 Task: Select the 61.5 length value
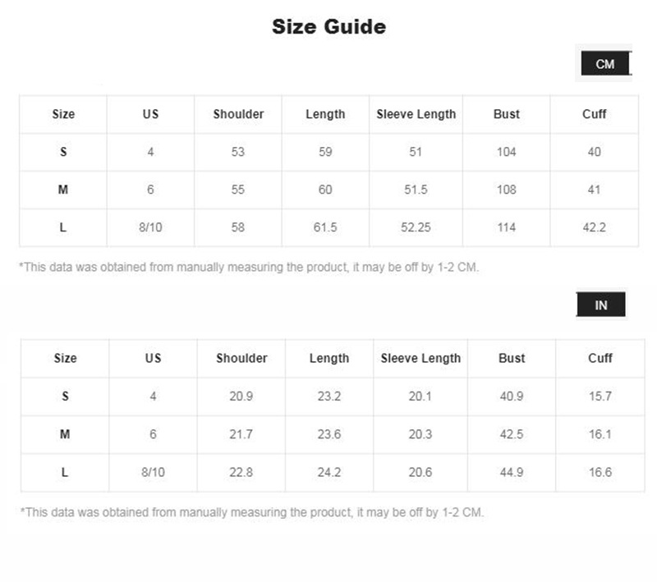tap(325, 227)
